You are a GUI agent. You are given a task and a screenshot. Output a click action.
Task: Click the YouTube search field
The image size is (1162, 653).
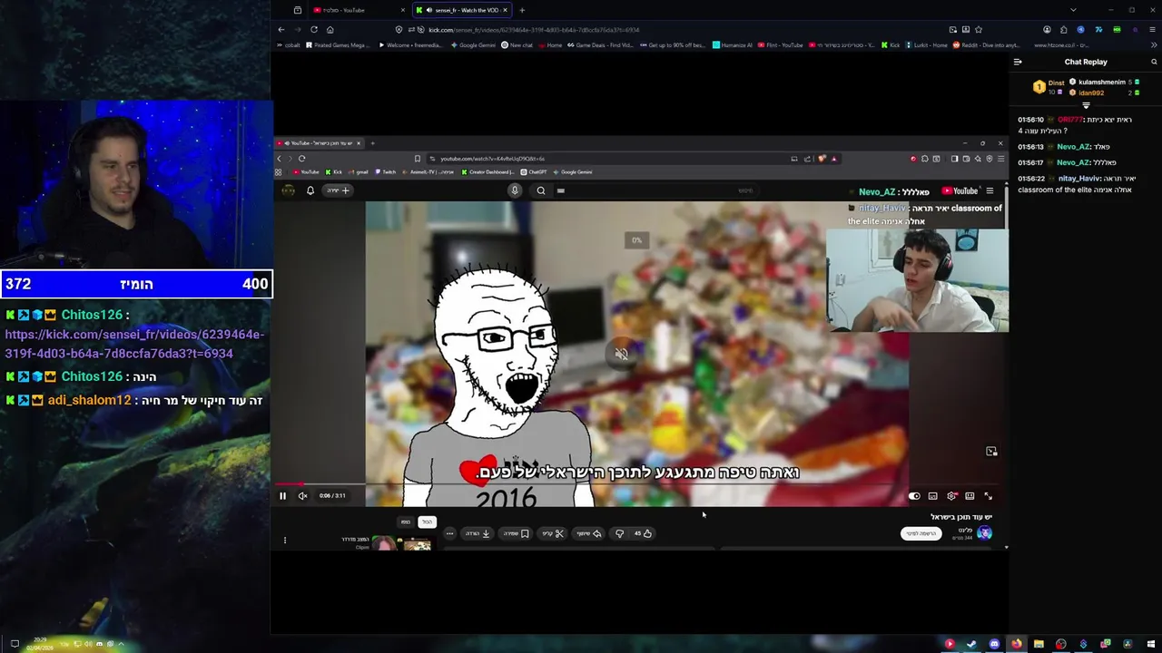point(654,190)
